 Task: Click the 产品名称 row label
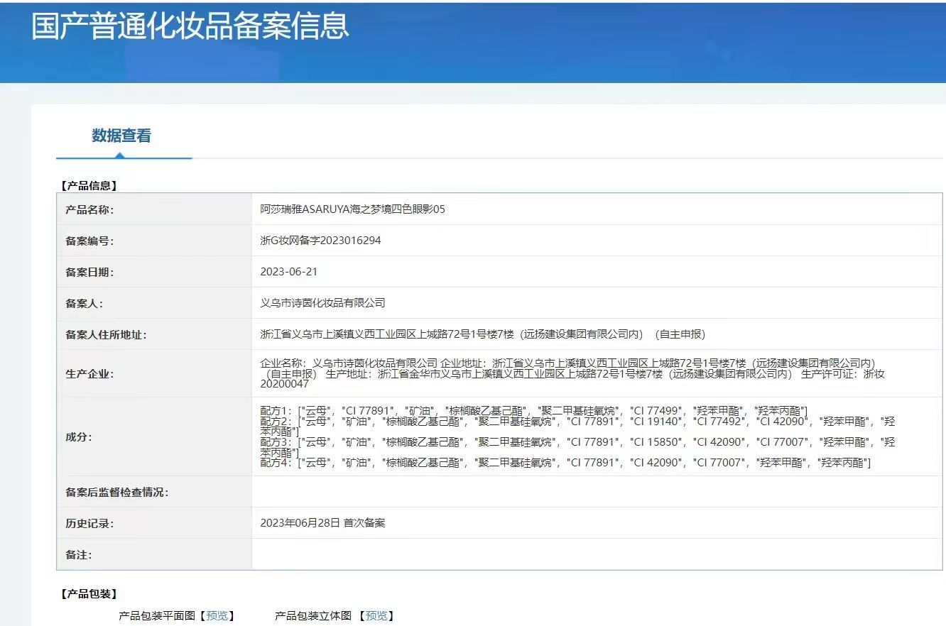tap(89, 210)
